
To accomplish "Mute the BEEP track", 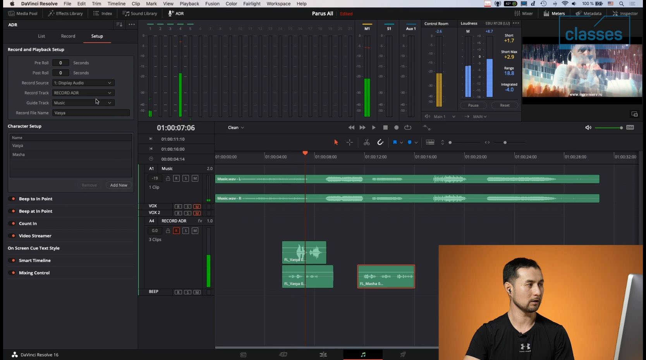I will (x=197, y=292).
